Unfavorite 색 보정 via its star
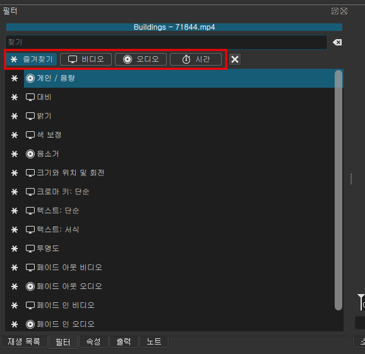This screenshot has height=354, width=365. pyautogui.click(x=15, y=135)
